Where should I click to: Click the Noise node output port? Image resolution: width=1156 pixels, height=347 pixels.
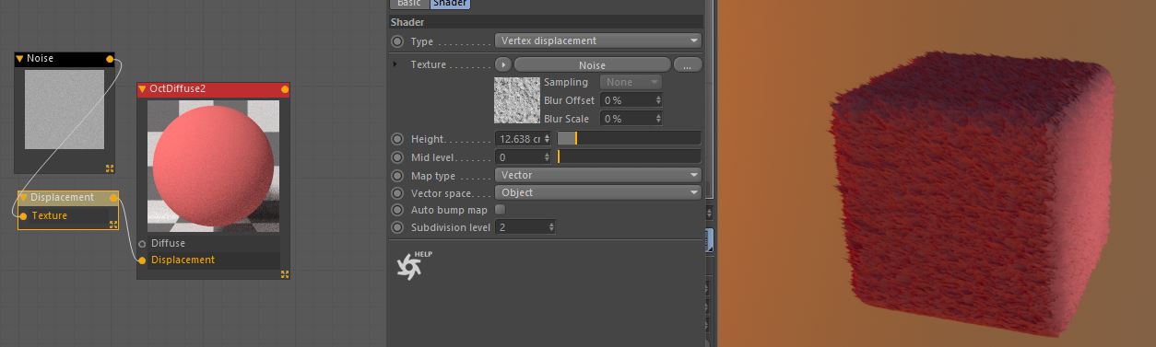point(110,59)
